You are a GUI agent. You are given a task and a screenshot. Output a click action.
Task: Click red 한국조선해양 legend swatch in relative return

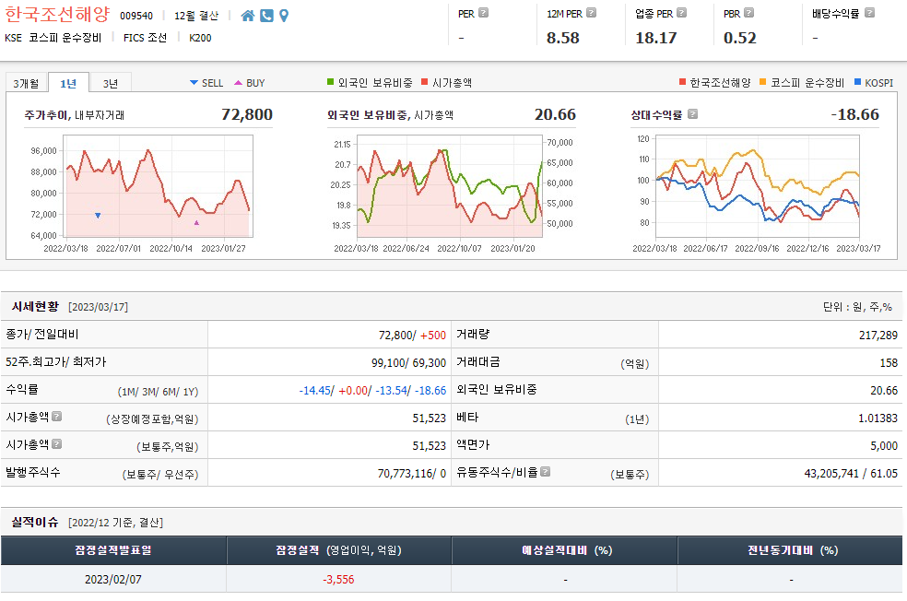pyautogui.click(x=683, y=82)
